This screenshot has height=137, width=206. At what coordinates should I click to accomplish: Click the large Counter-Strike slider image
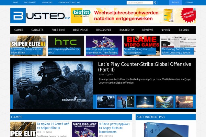53,85
